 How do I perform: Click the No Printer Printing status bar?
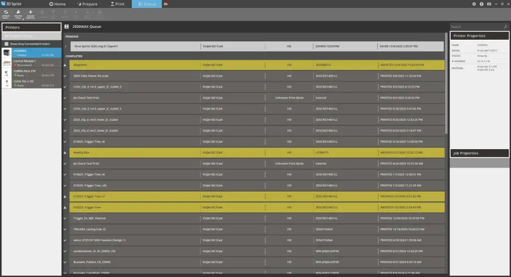coord(31,36)
